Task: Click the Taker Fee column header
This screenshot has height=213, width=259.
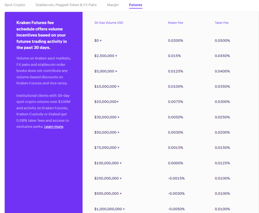Action: pos(222,23)
